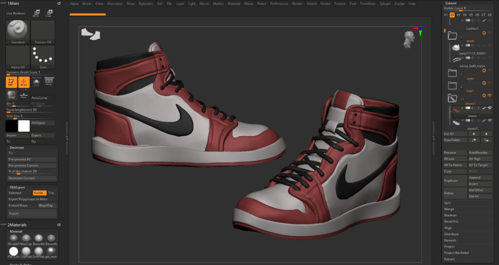The image size is (499, 265).
Task: Open the Alpha Off selector
Action: (18, 57)
